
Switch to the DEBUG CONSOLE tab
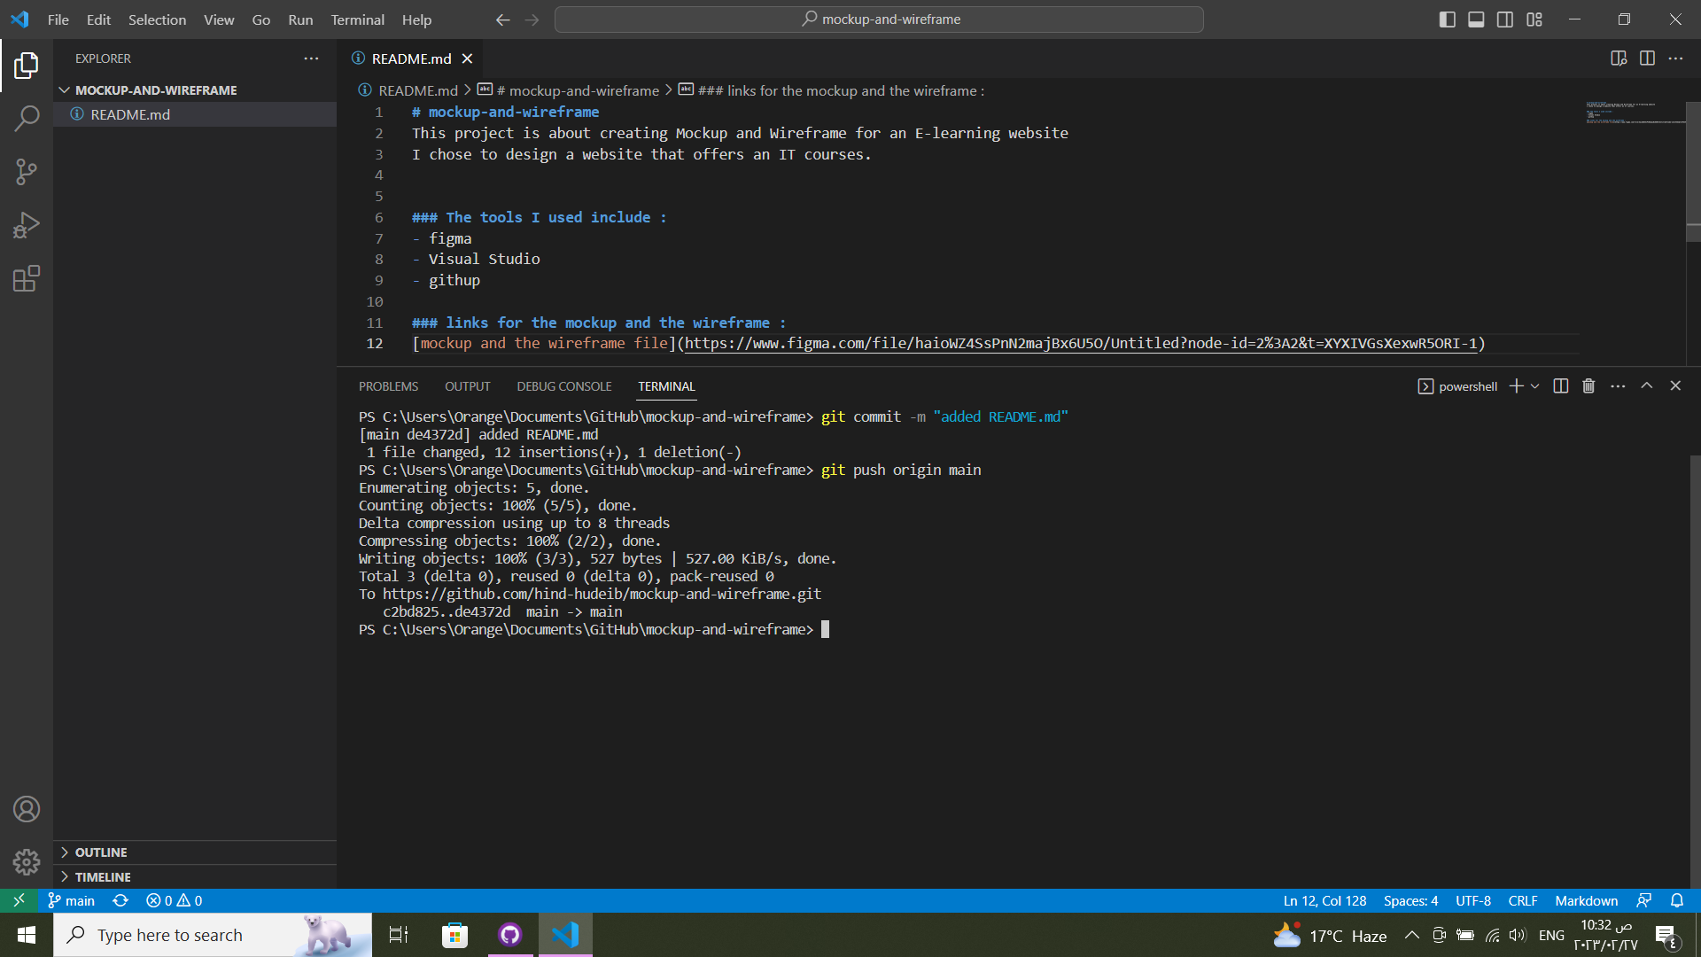tap(564, 385)
